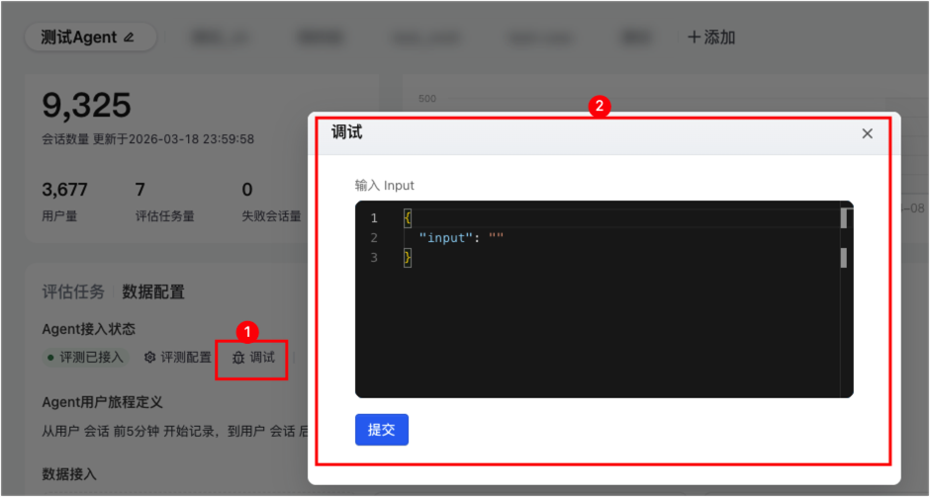Click the code editor vertical scrollbar

(844, 299)
